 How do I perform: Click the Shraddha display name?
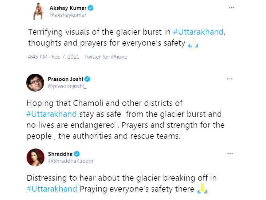pyautogui.click(x=60, y=154)
